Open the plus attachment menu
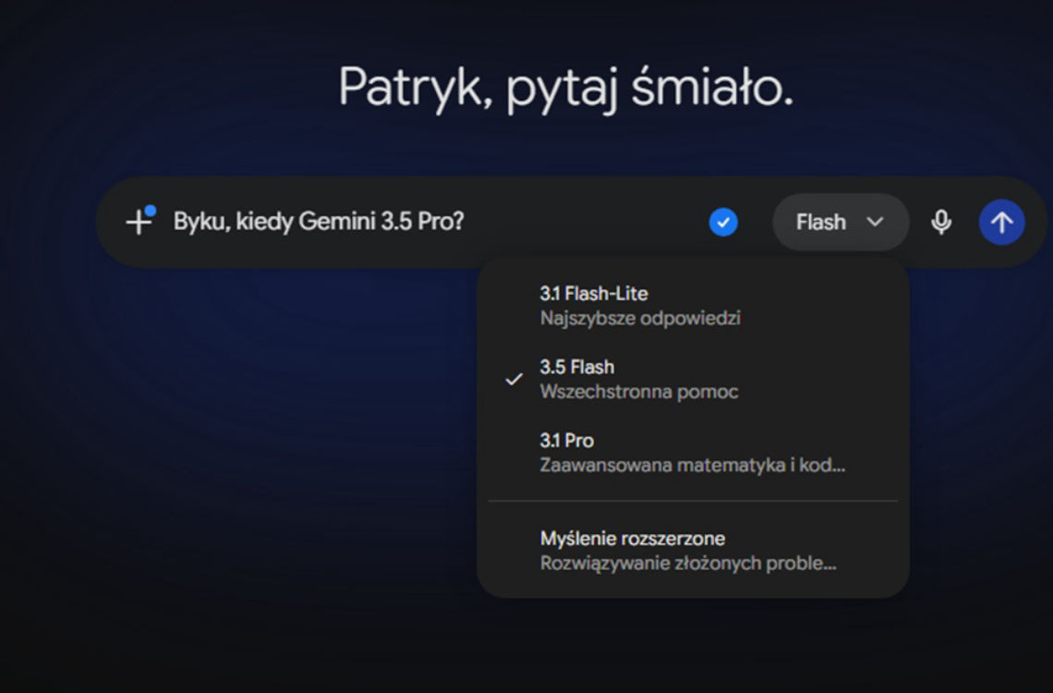This screenshot has height=693, width=1053. pyautogui.click(x=139, y=222)
